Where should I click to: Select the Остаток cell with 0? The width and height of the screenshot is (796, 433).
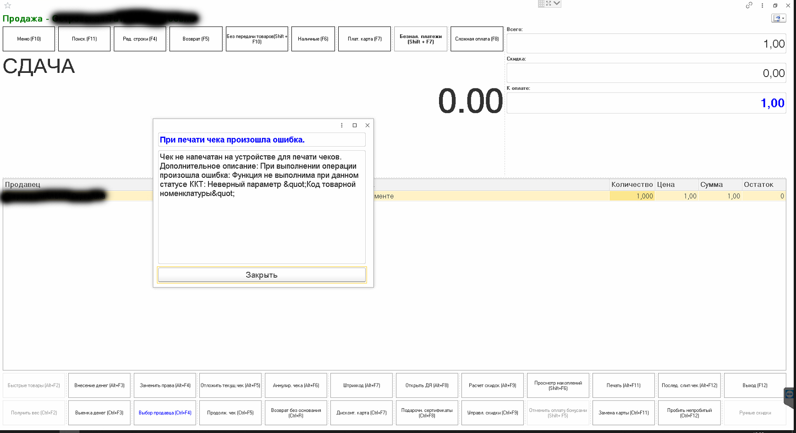(764, 196)
